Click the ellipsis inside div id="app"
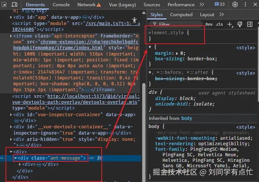This screenshot has height=182, width=259. (x=85, y=17)
